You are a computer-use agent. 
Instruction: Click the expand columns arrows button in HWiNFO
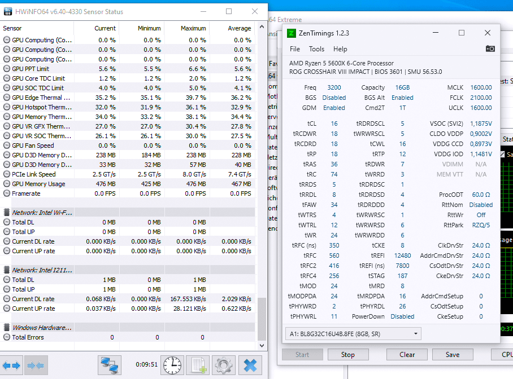pos(11,365)
